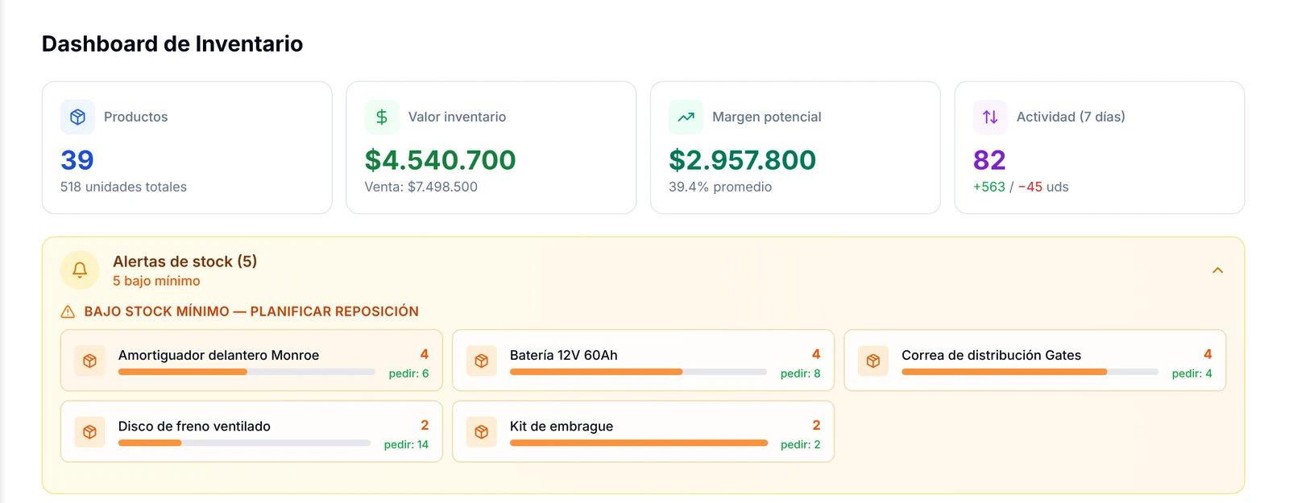
Task: Click the '518 unidades totales' text
Action: [123, 187]
